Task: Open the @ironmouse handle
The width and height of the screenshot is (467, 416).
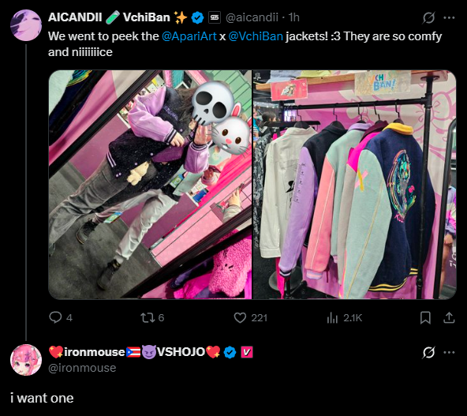Action: [82, 368]
